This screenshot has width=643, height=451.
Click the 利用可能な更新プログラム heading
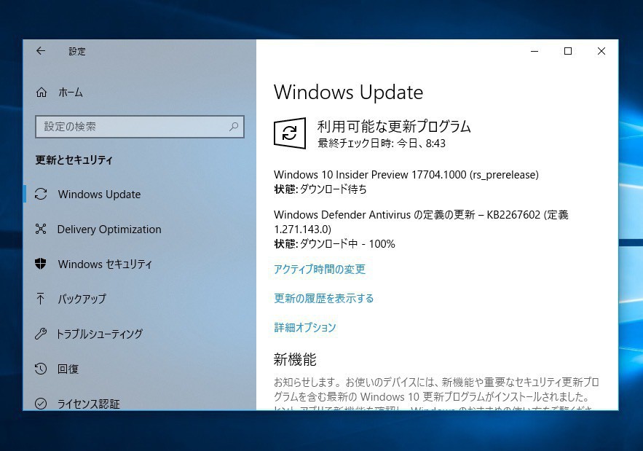[x=394, y=126]
